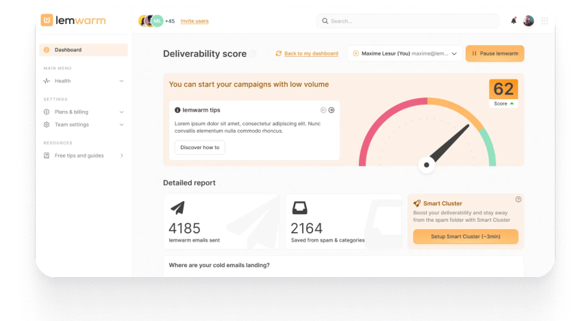Open Free tips and guides arrow

coord(122,155)
